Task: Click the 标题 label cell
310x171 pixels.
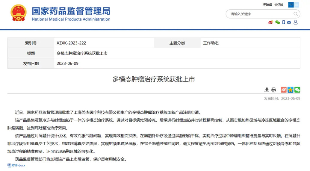Action: (x=31, y=53)
